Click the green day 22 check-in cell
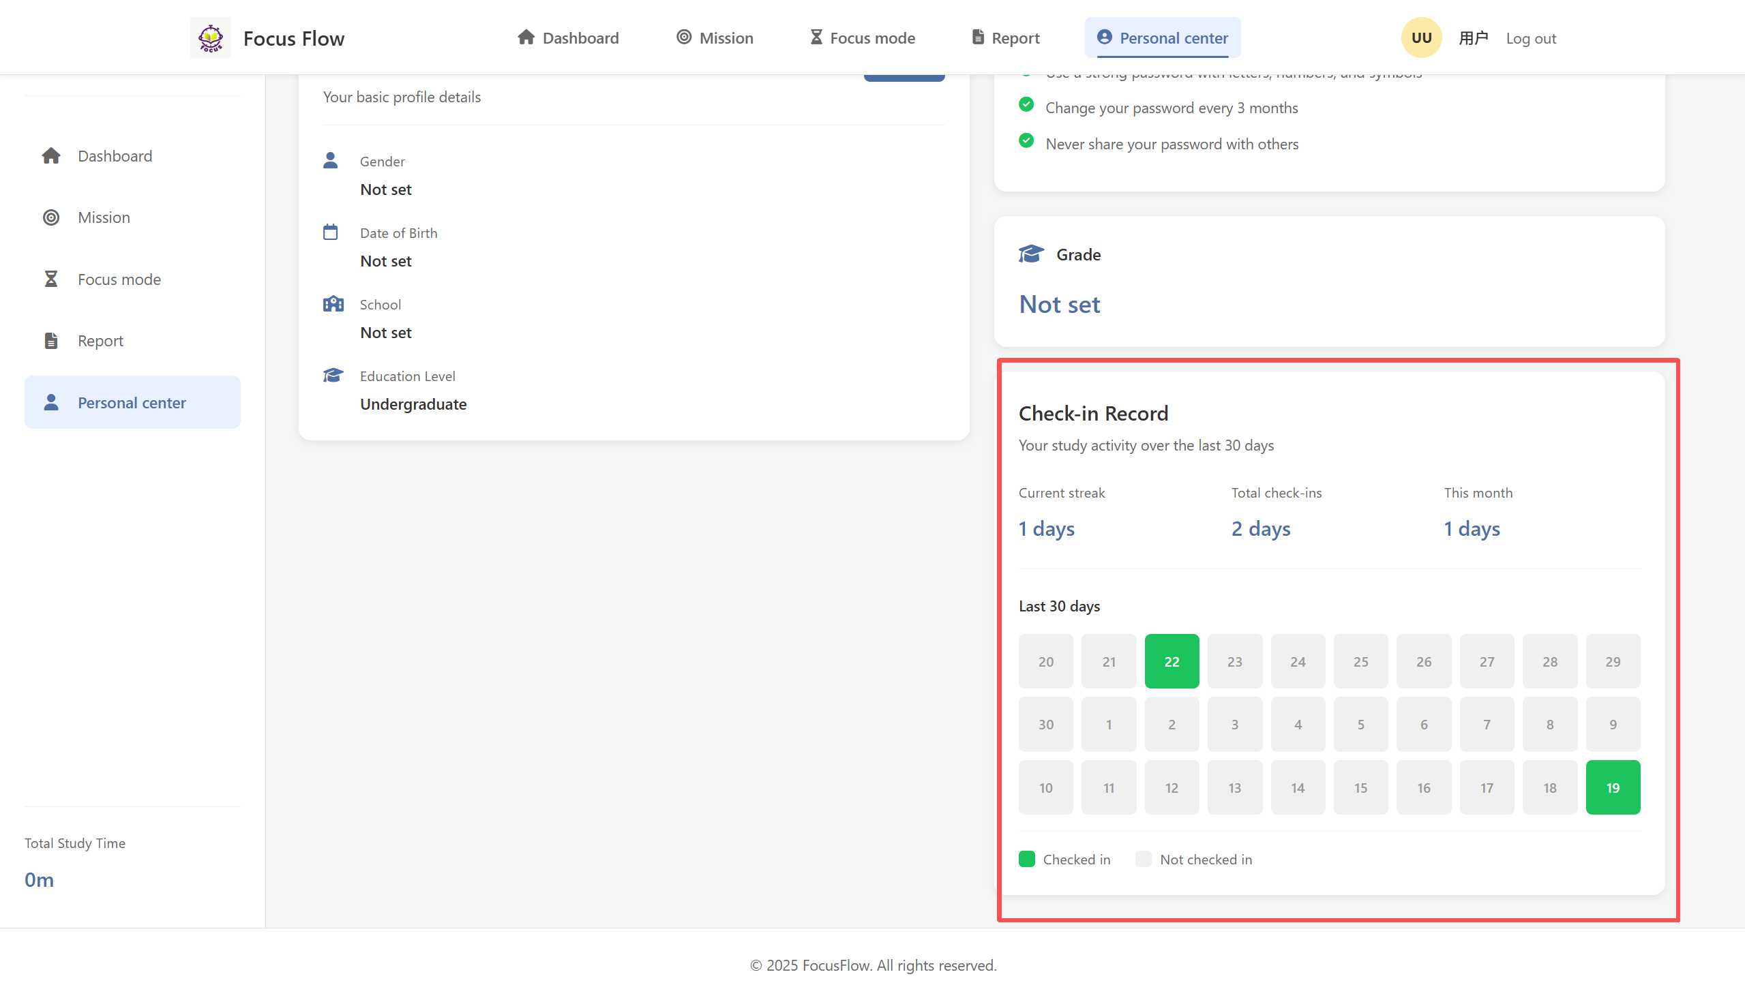Screen dimensions: 1745x1000 (1172, 661)
